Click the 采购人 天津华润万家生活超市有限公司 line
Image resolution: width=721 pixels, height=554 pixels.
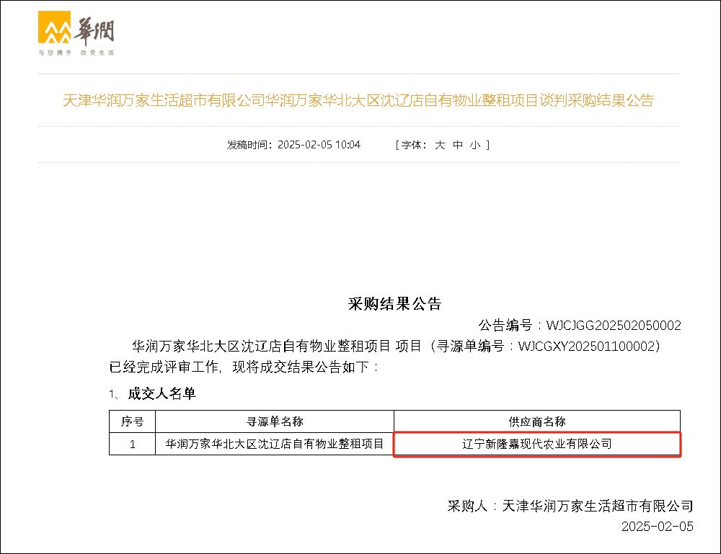tap(570, 506)
